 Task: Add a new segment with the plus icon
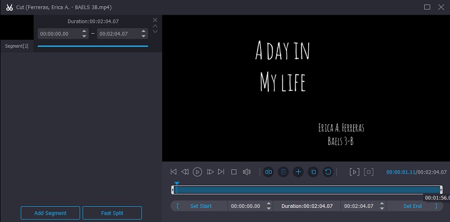point(298,172)
